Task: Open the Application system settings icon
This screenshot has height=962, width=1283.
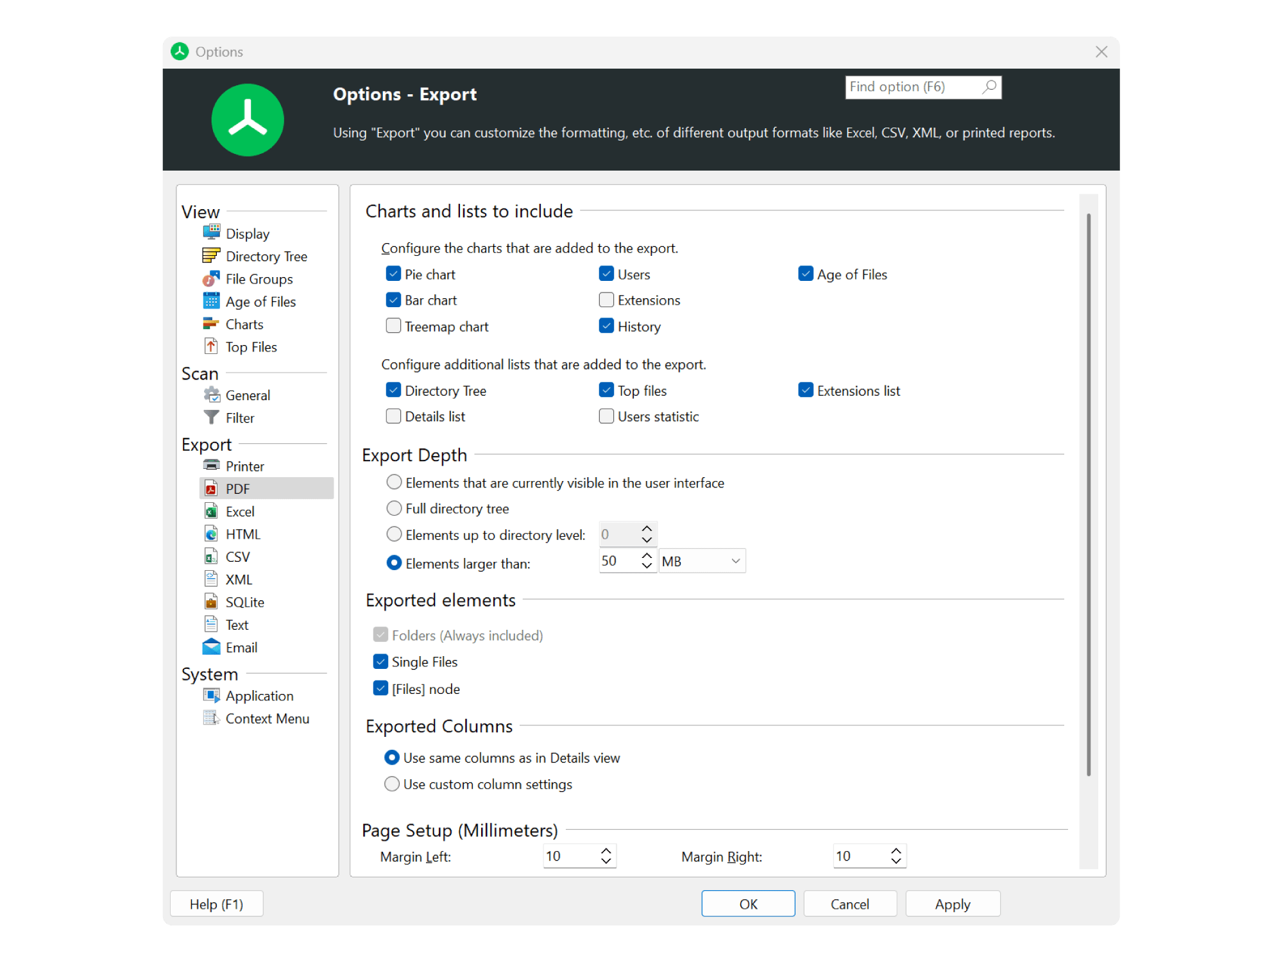Action: coord(212,695)
